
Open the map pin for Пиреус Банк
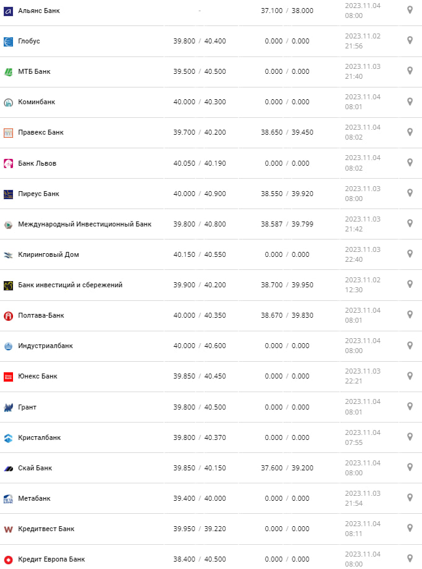click(x=410, y=192)
